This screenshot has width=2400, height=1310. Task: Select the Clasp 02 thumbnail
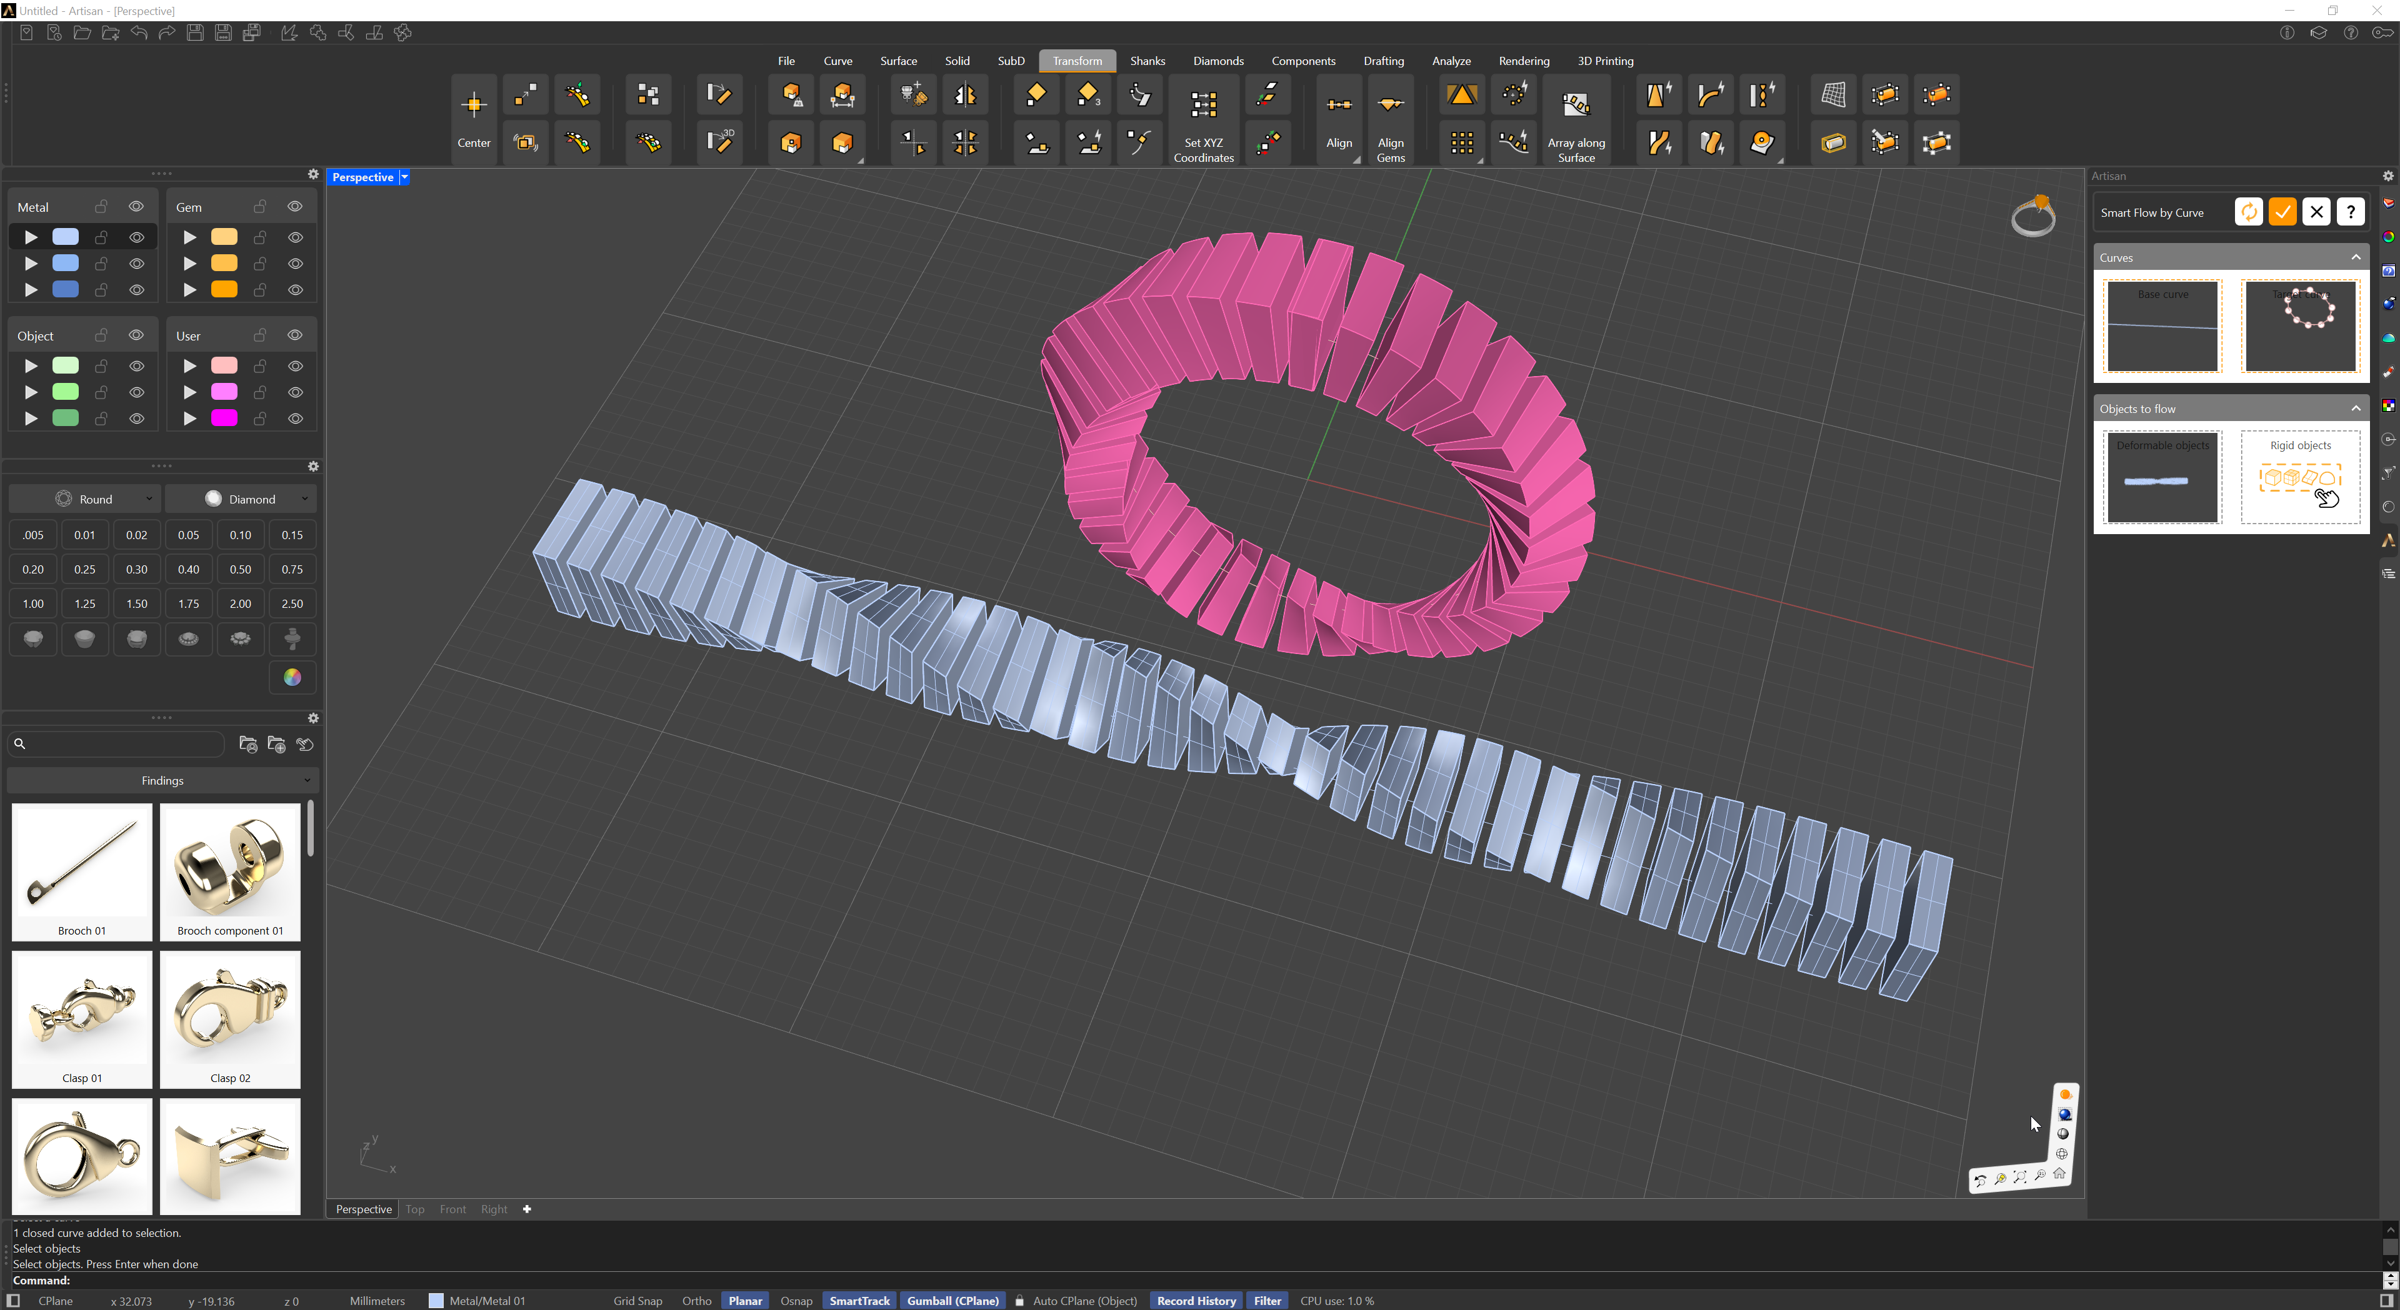click(x=229, y=1019)
